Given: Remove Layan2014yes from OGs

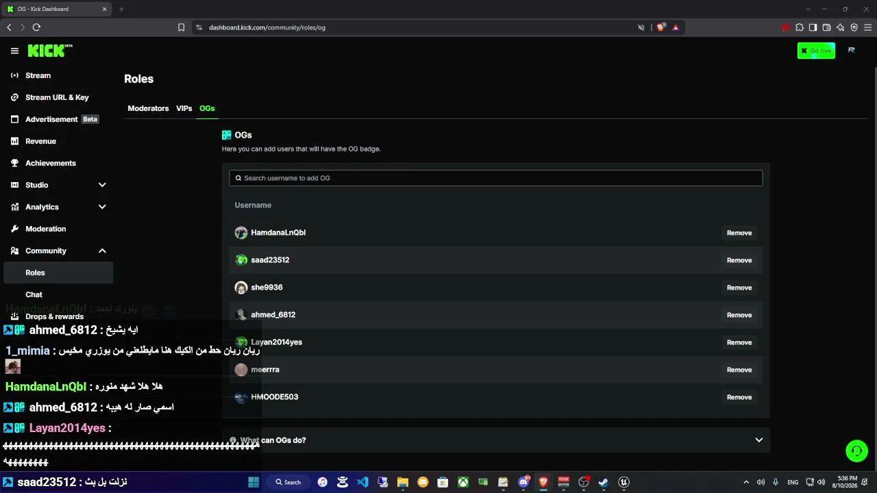Looking at the screenshot, I should click(739, 342).
